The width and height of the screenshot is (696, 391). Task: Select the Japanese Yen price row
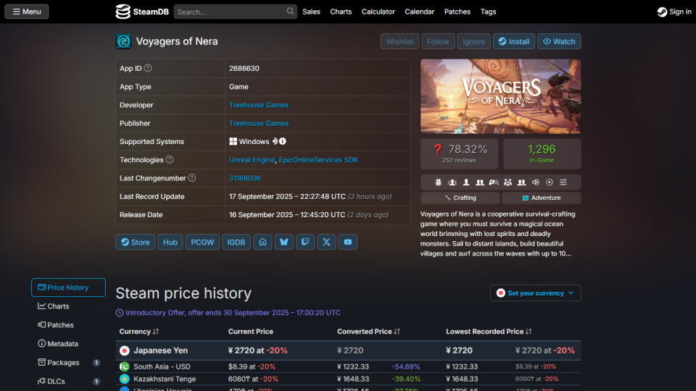point(349,350)
